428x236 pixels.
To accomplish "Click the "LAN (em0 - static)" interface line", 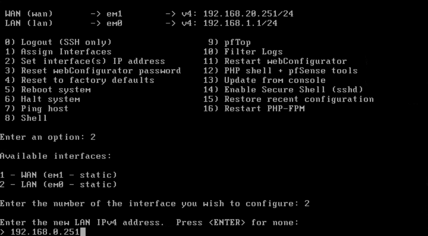I will click(58, 184).
